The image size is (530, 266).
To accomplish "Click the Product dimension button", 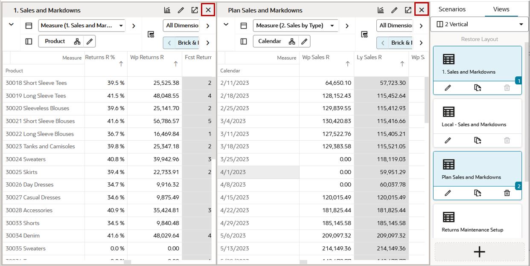I will [55, 41].
